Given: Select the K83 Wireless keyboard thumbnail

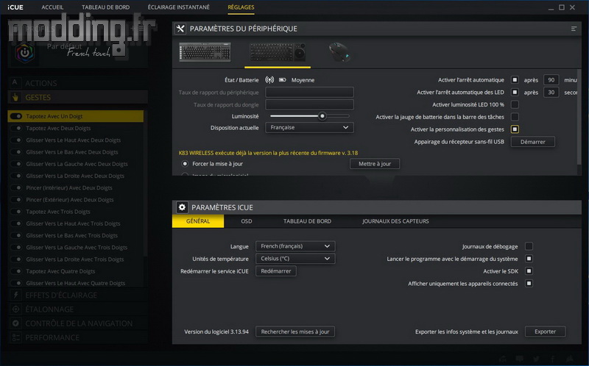Looking at the screenshot, I should click(x=278, y=51).
